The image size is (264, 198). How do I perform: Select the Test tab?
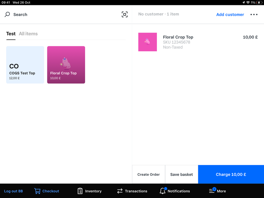11,34
